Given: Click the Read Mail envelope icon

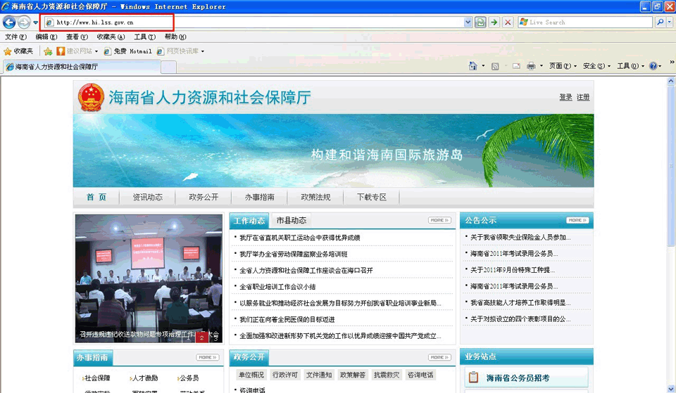Looking at the screenshot, I should (516, 66).
